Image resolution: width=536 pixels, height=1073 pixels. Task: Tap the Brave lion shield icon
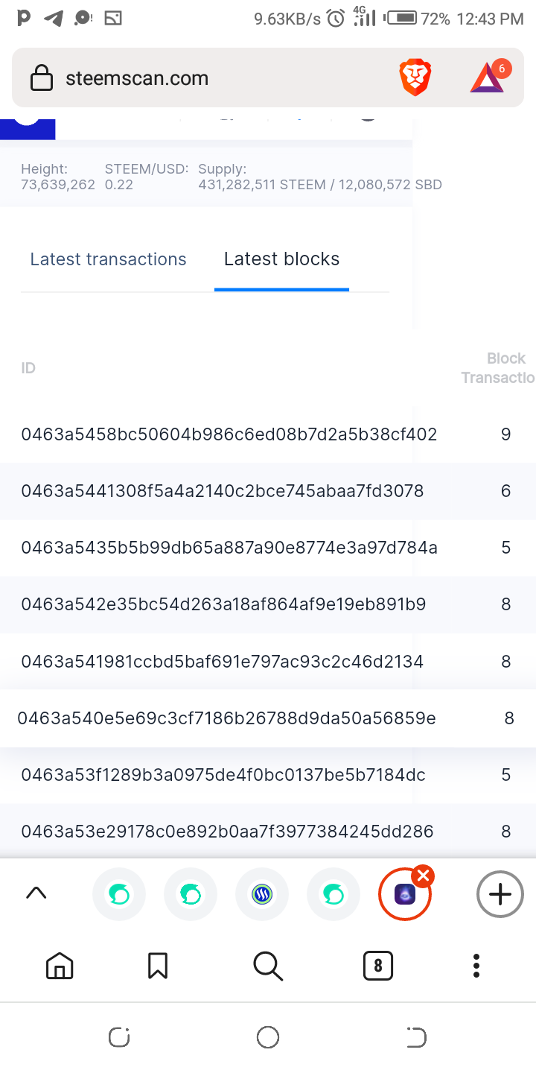coord(415,78)
